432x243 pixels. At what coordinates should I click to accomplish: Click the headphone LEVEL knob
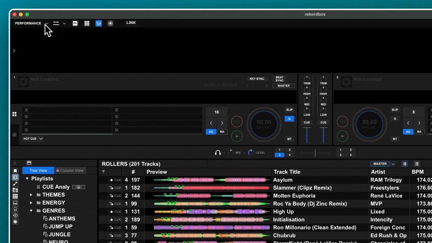[x=251, y=153]
